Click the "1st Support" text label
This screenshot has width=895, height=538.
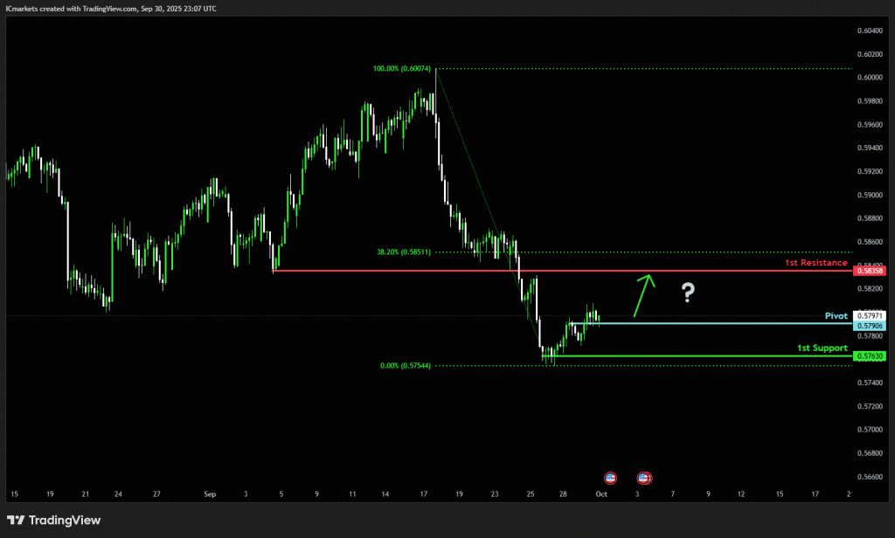pos(822,348)
